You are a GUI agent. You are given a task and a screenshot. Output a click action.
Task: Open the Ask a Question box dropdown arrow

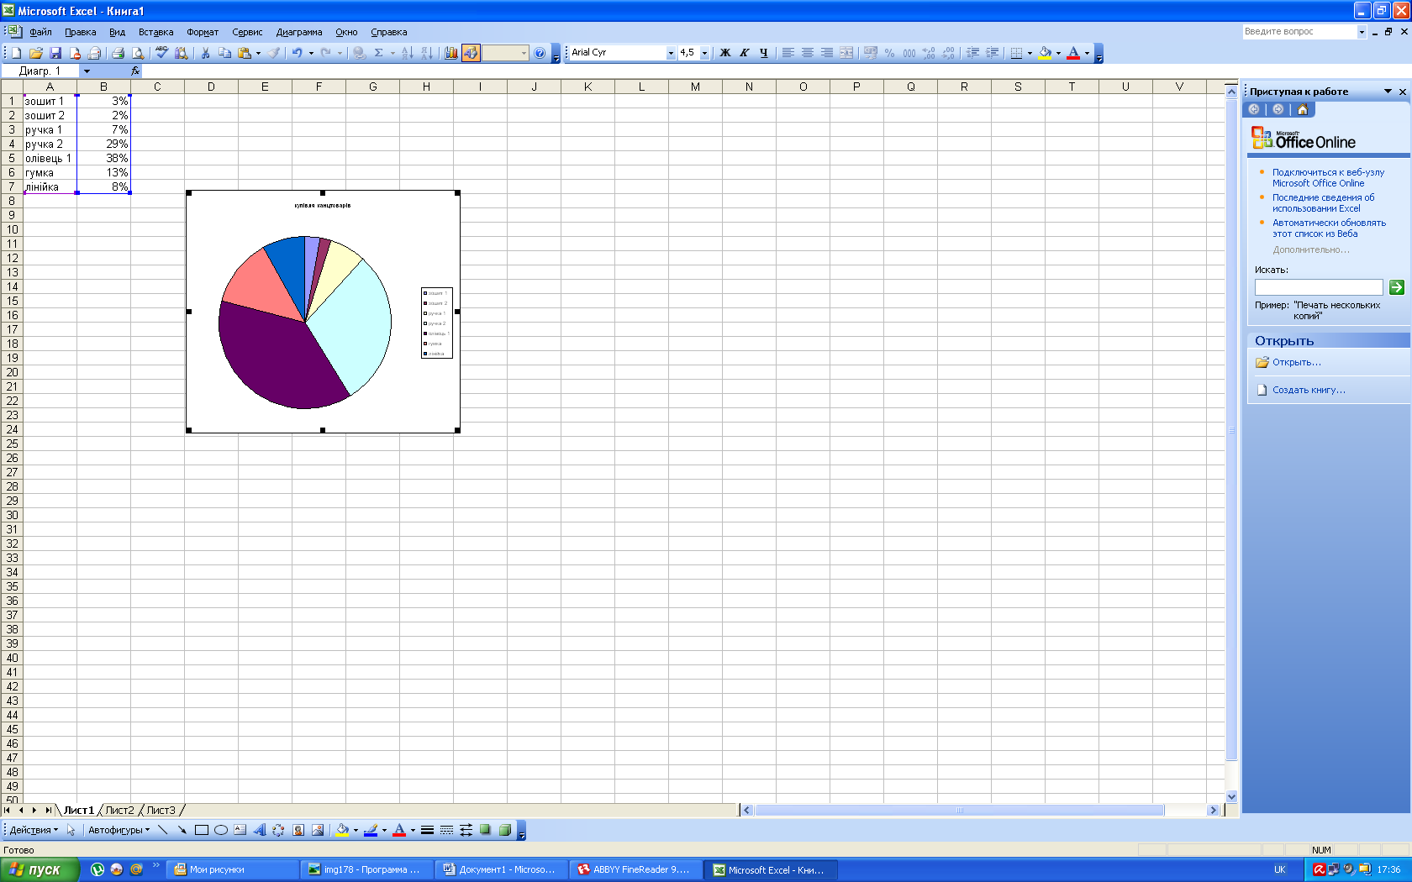(1362, 32)
